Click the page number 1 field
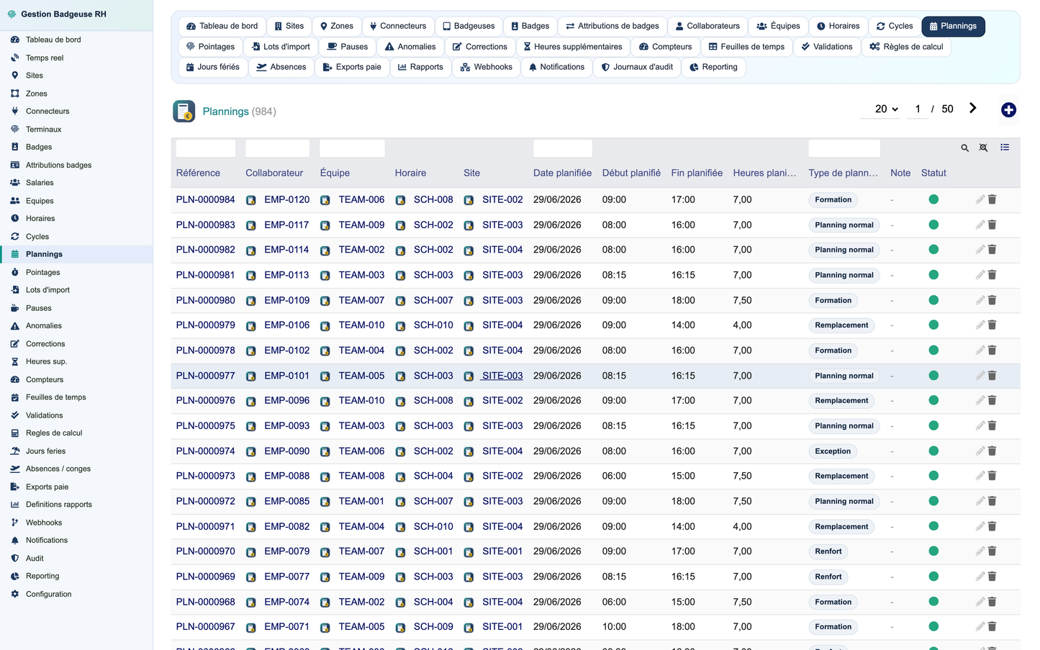Viewport: 1040px width, 650px height. click(918, 109)
